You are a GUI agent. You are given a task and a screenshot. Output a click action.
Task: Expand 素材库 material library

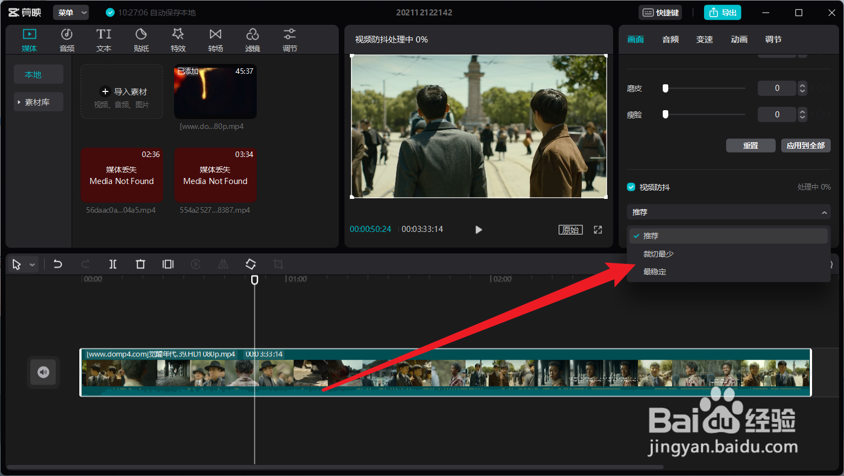click(39, 102)
